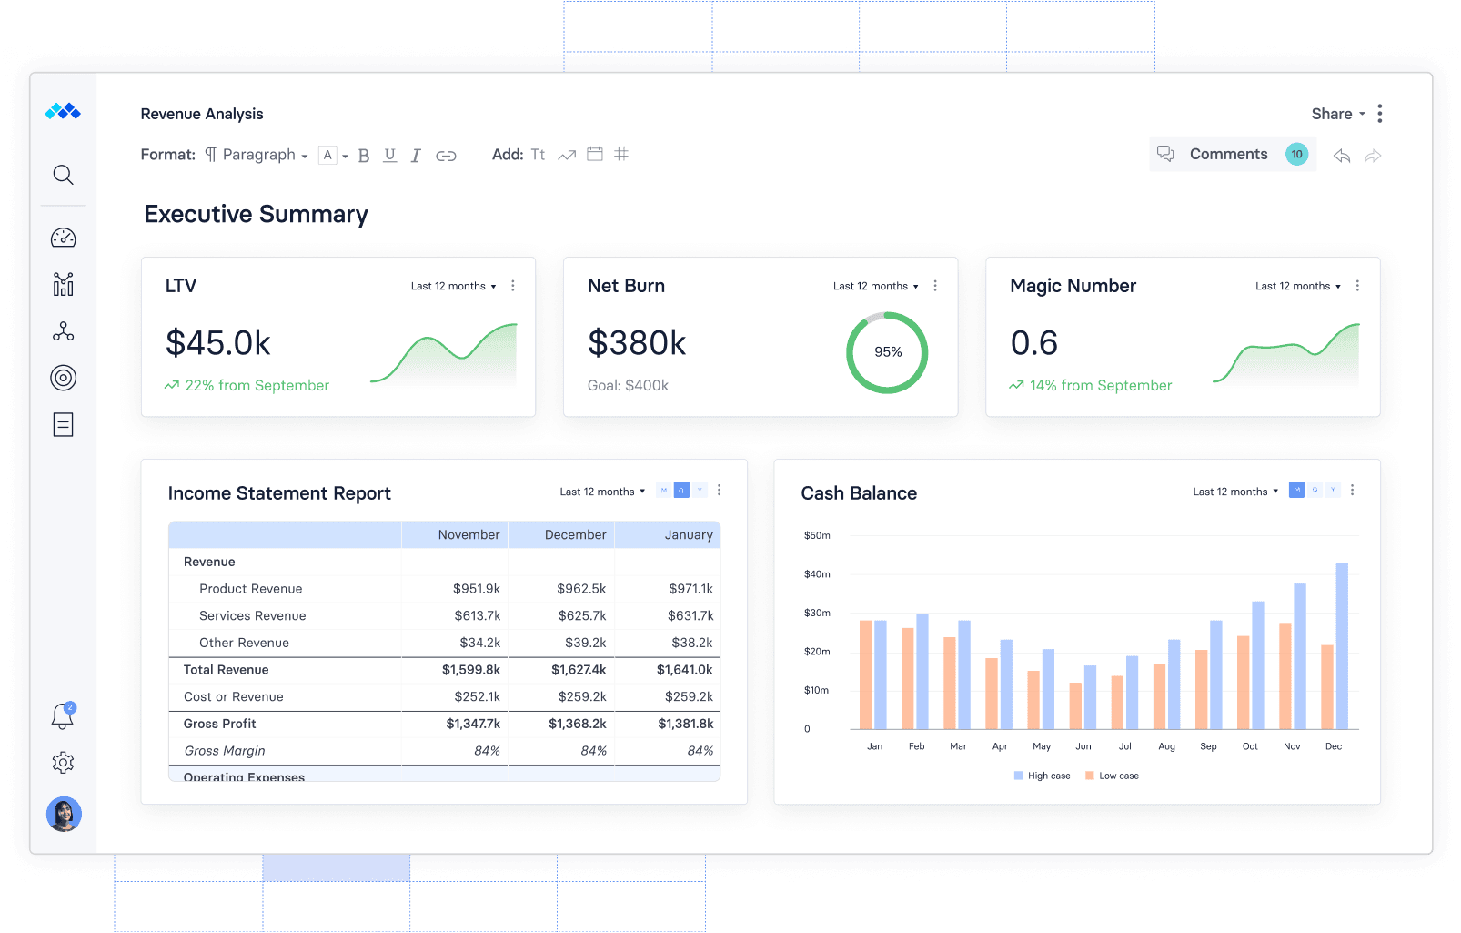Insert a chart using the Add trend icon
This screenshot has height=933, width=1461.
[x=567, y=155]
